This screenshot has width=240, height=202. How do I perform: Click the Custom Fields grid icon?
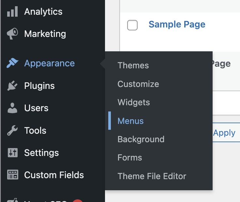(x=12, y=175)
